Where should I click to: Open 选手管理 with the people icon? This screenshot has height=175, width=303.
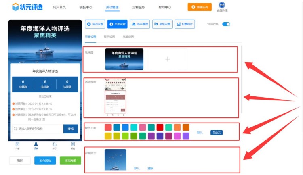tap(140, 24)
